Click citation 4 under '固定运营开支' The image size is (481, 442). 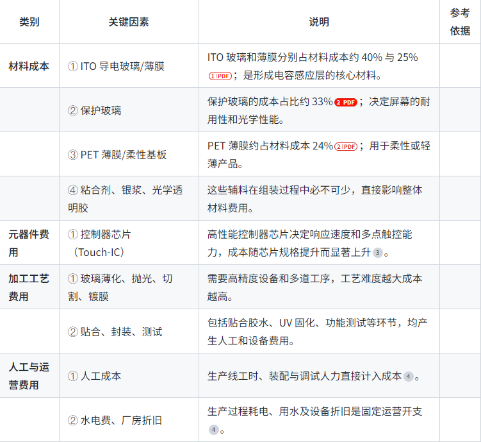point(214,430)
